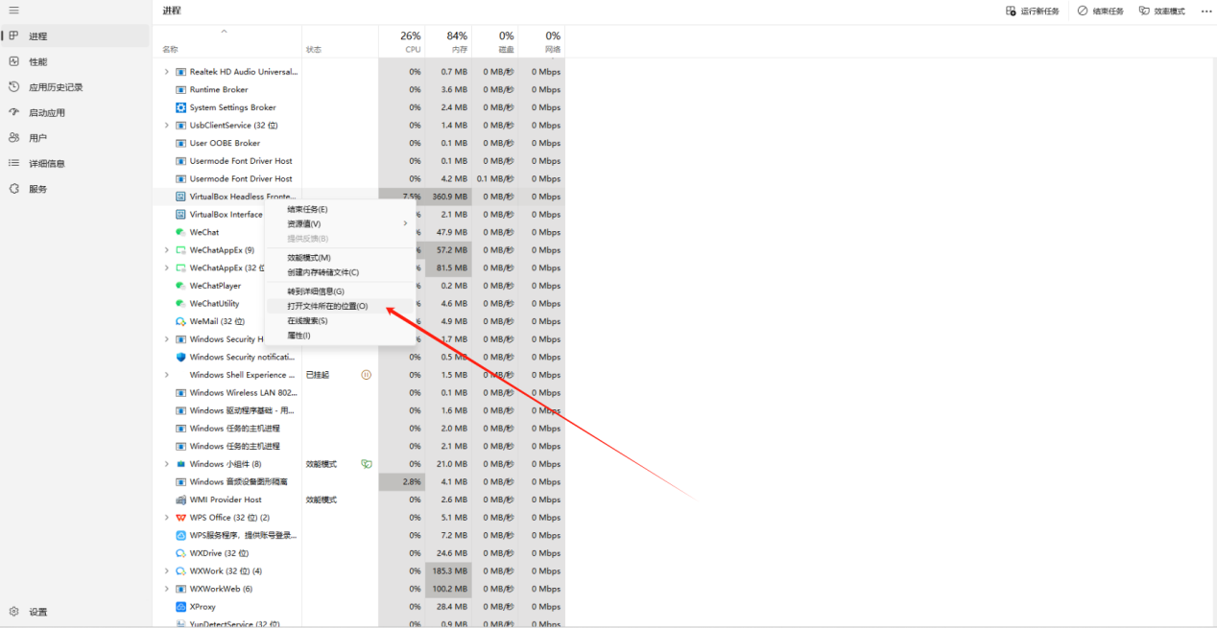Select the Windows 驱动程序基础 process row
Image resolution: width=1217 pixels, height=628 pixels.
[360, 410]
